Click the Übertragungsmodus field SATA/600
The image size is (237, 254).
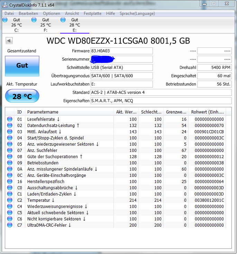click(122, 76)
